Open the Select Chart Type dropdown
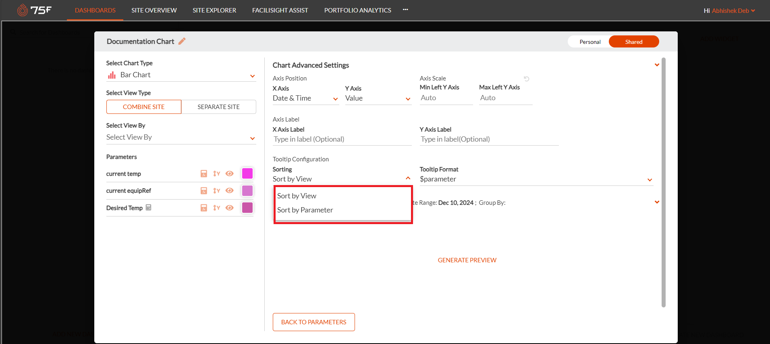Image resolution: width=770 pixels, height=344 pixels. (x=181, y=75)
